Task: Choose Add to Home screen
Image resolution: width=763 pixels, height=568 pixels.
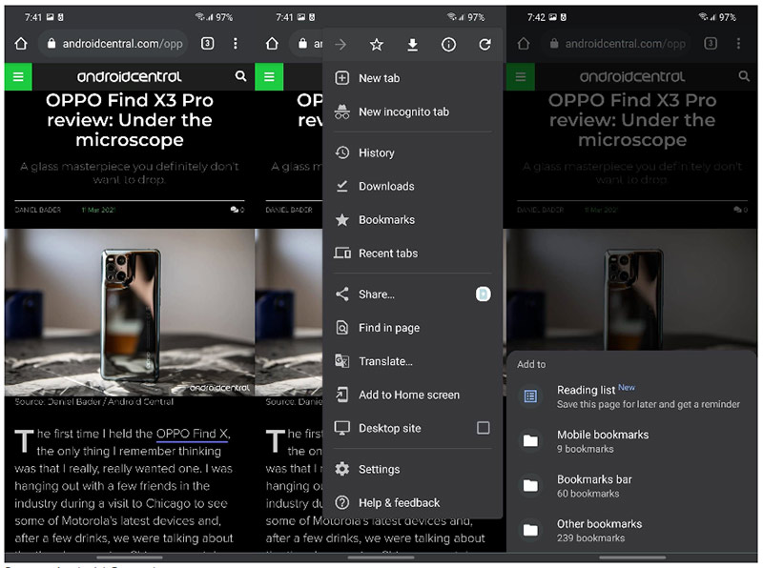Action: (x=413, y=395)
